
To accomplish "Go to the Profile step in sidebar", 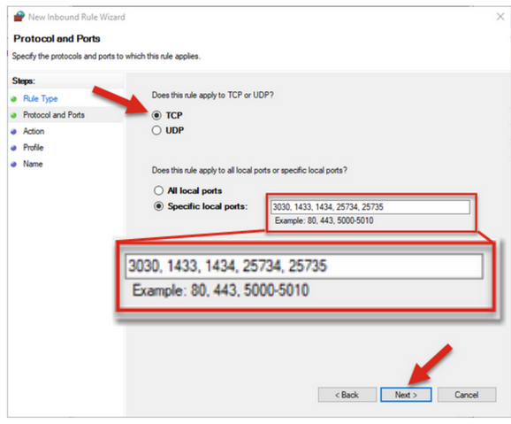I will coord(34,148).
